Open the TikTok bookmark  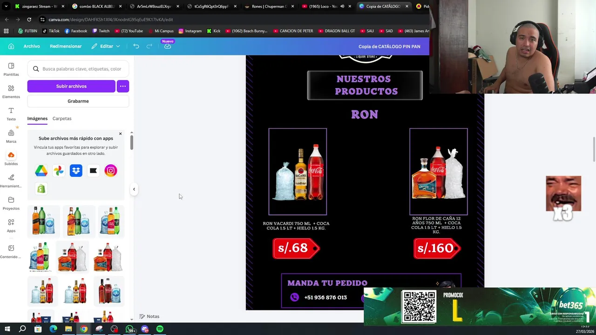point(51,31)
